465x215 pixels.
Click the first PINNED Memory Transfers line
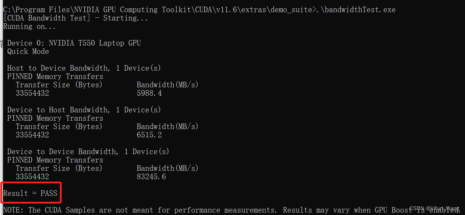[x=55, y=77]
